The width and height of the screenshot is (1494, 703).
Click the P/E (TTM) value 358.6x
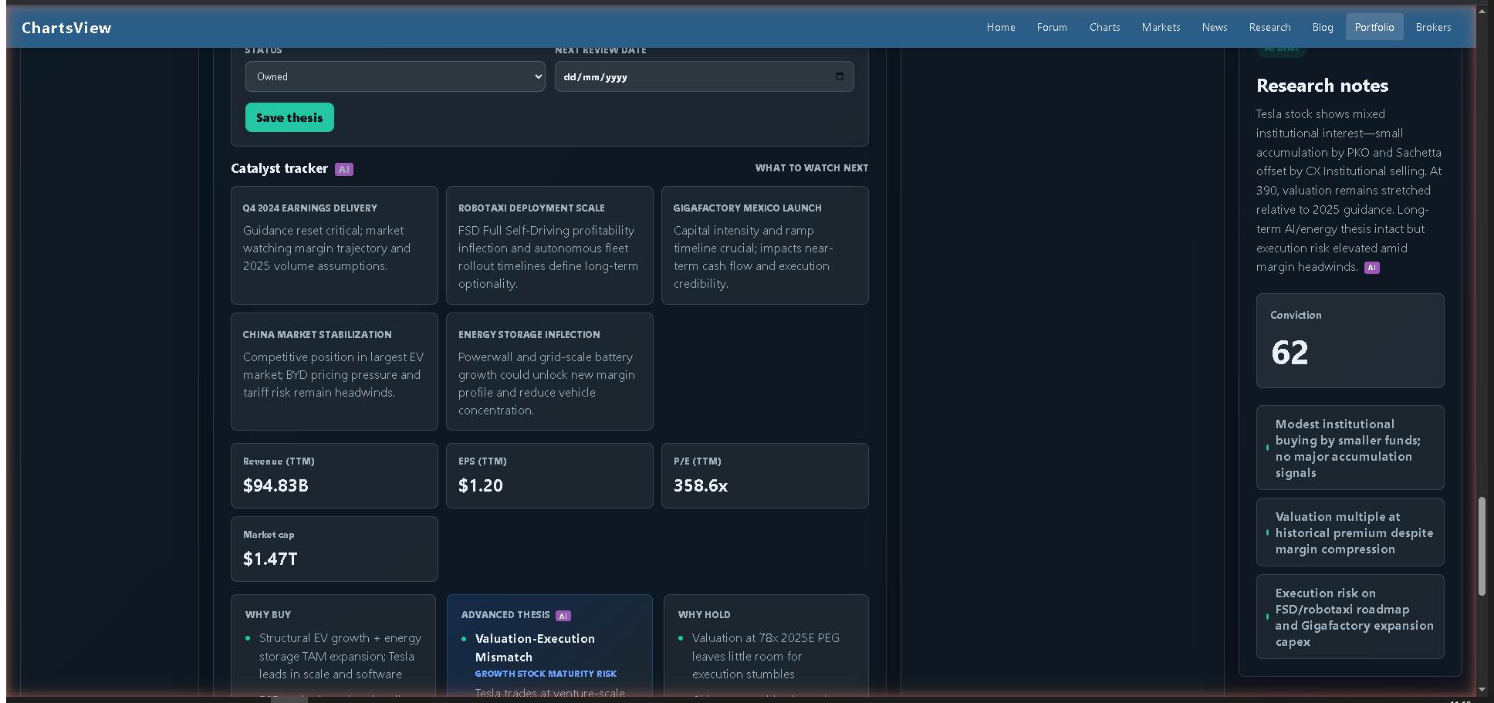701,485
